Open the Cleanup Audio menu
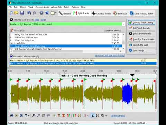This screenshot has height=125, width=166. (x=42, y=7)
